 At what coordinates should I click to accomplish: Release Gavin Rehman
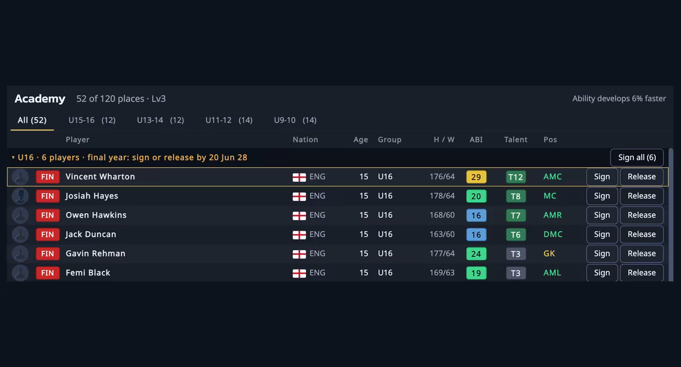click(x=641, y=253)
